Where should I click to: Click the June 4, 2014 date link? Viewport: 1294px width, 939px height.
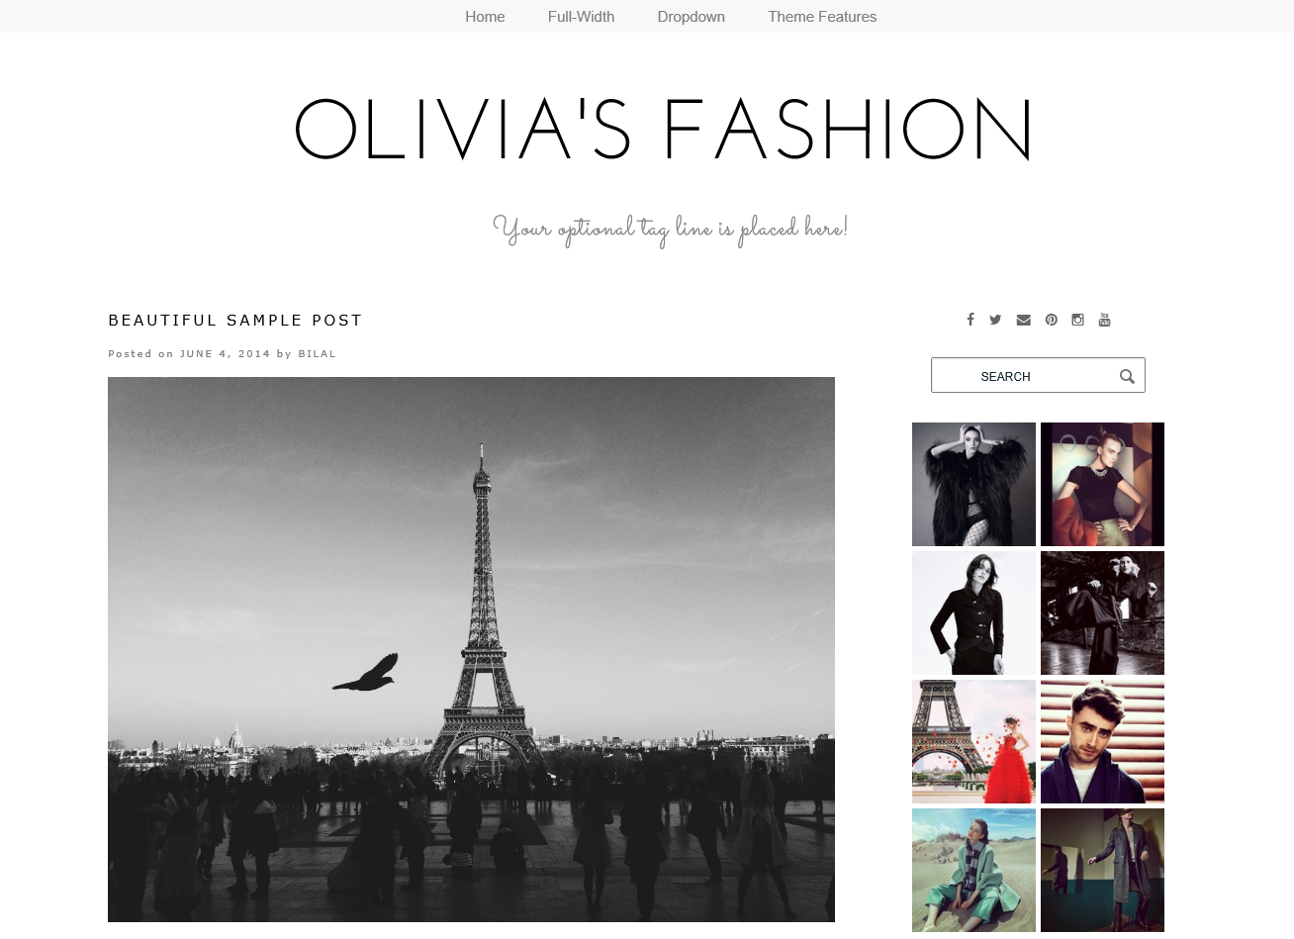click(225, 353)
